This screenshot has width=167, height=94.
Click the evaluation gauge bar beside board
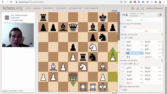(x=119, y=52)
